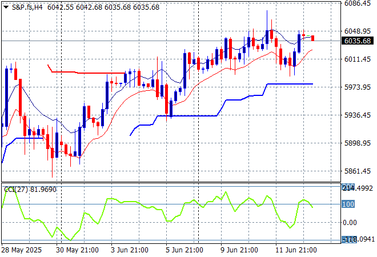377x257 pixels.
Task: Click the triangle arrow before S&P.fs symbol
Action: click(5, 6)
